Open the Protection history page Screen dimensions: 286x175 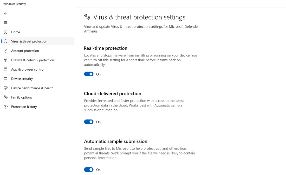(x=24, y=107)
